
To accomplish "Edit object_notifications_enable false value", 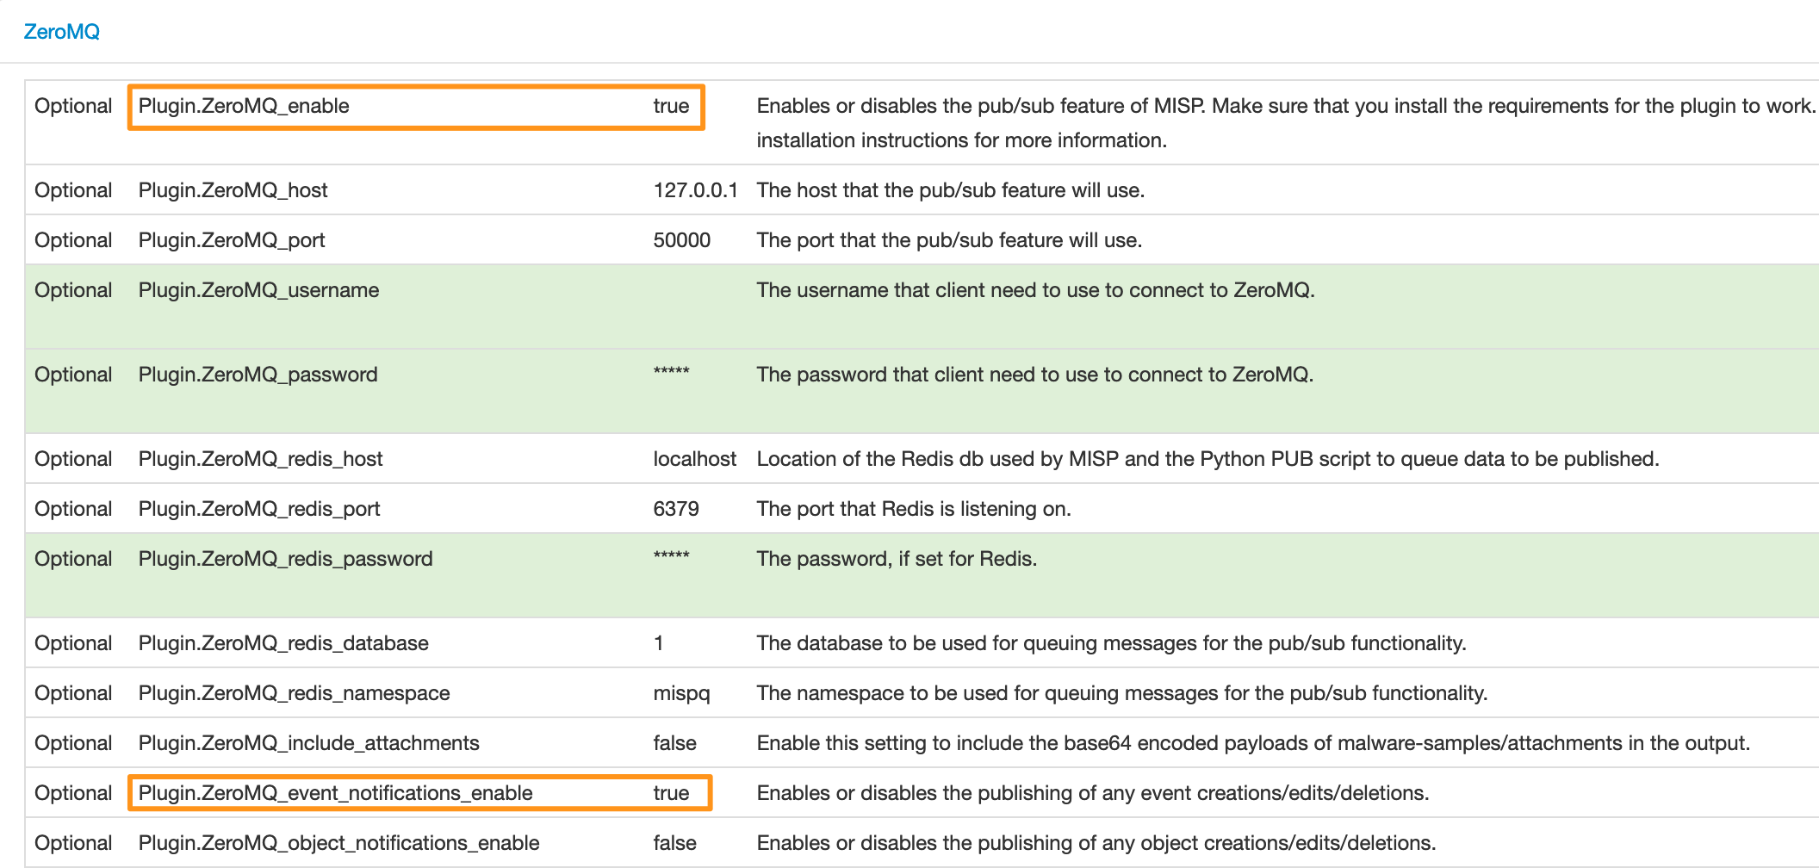I will tap(674, 843).
